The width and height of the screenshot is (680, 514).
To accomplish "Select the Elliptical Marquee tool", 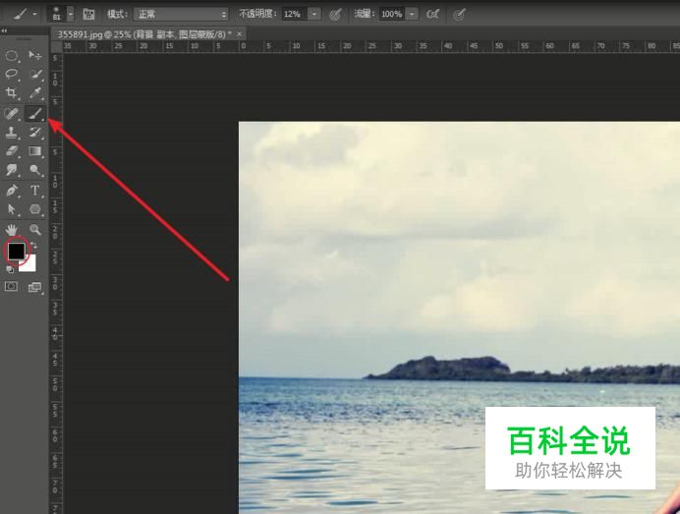I will (x=13, y=56).
